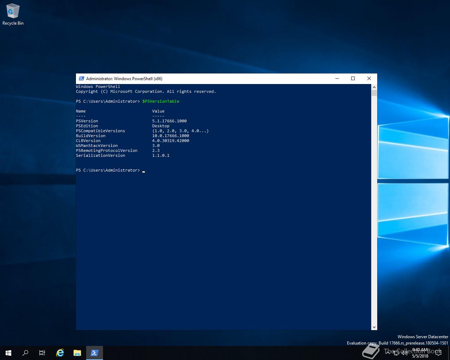Open File Explorer from taskbar
This screenshot has height=360, width=450.
pyautogui.click(x=77, y=353)
